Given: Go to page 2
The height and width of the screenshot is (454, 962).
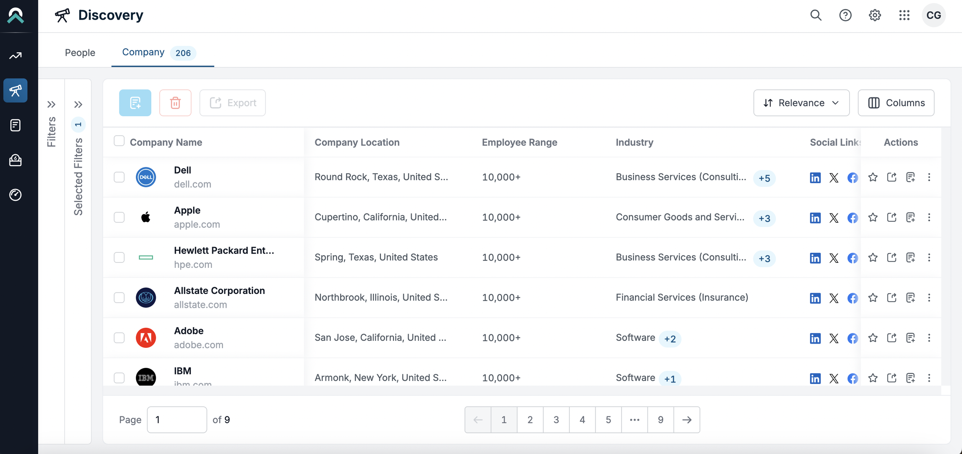Looking at the screenshot, I should pyautogui.click(x=530, y=420).
